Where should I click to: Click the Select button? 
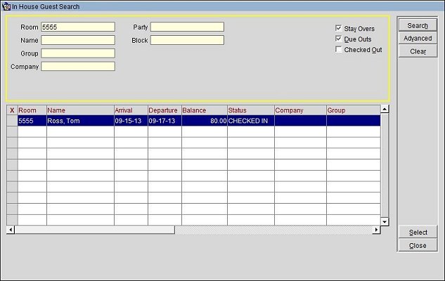(418, 233)
